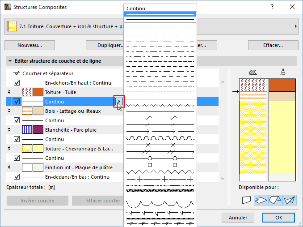Click the purple Etanchéité surface swatch
Image resolution: width=303 pixels, height=227 pixels.
[x=38, y=130]
